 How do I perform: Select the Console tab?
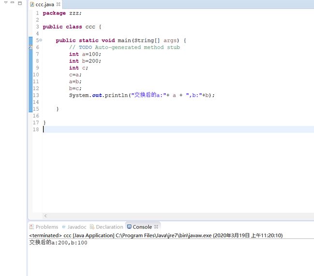142,227
